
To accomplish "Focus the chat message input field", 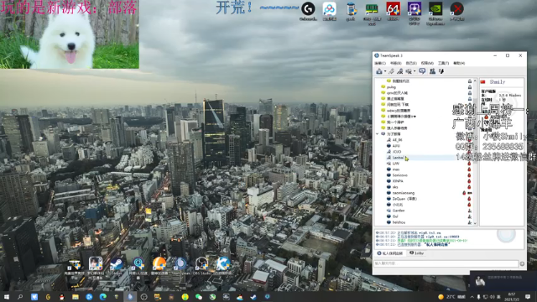I will point(446,263).
